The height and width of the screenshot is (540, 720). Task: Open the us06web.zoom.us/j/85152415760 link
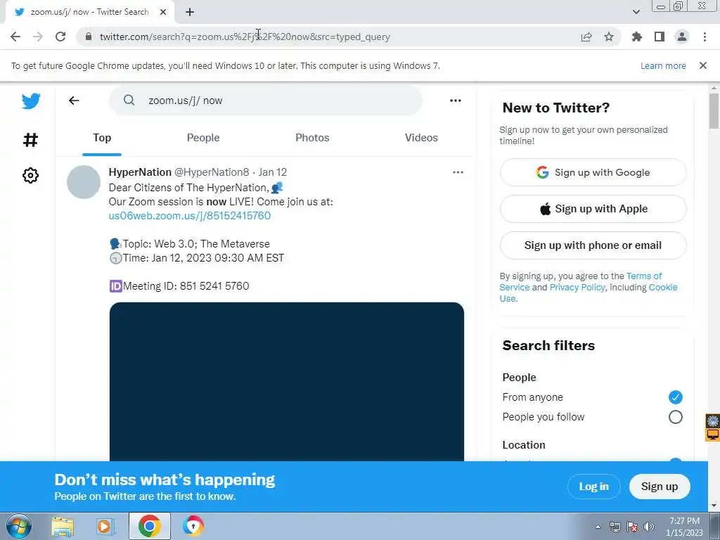(190, 216)
